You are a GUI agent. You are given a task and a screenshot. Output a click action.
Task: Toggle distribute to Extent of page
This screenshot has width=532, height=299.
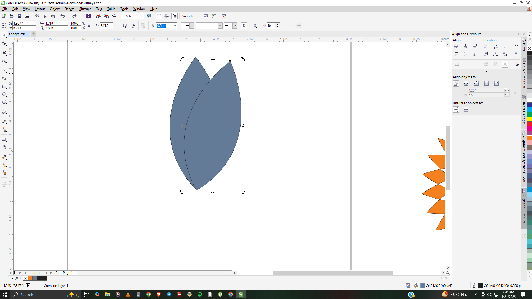pos(466,110)
